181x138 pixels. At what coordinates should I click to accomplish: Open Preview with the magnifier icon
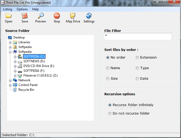pyautogui.click(x=41, y=16)
